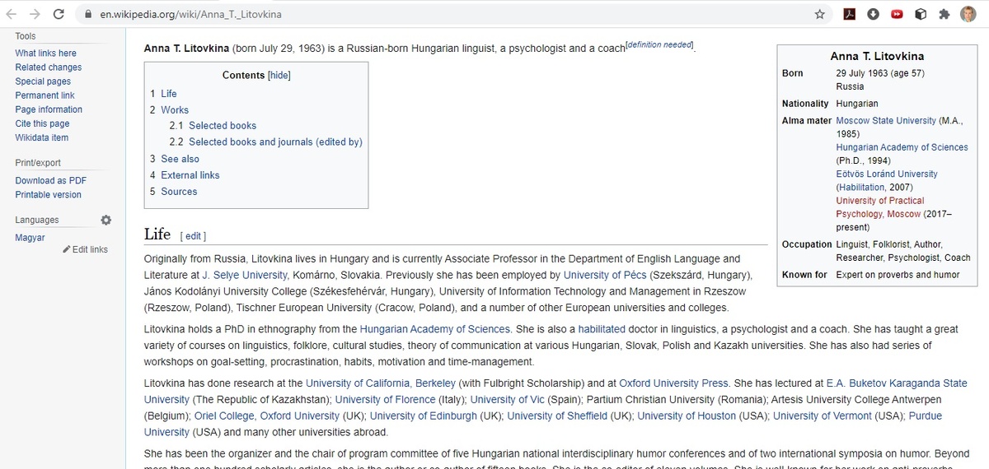Open the Chrome profile avatar
The image size is (989, 469).
click(968, 14)
